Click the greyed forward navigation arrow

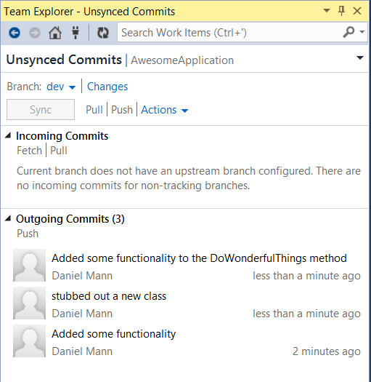pyautogui.click(x=35, y=33)
